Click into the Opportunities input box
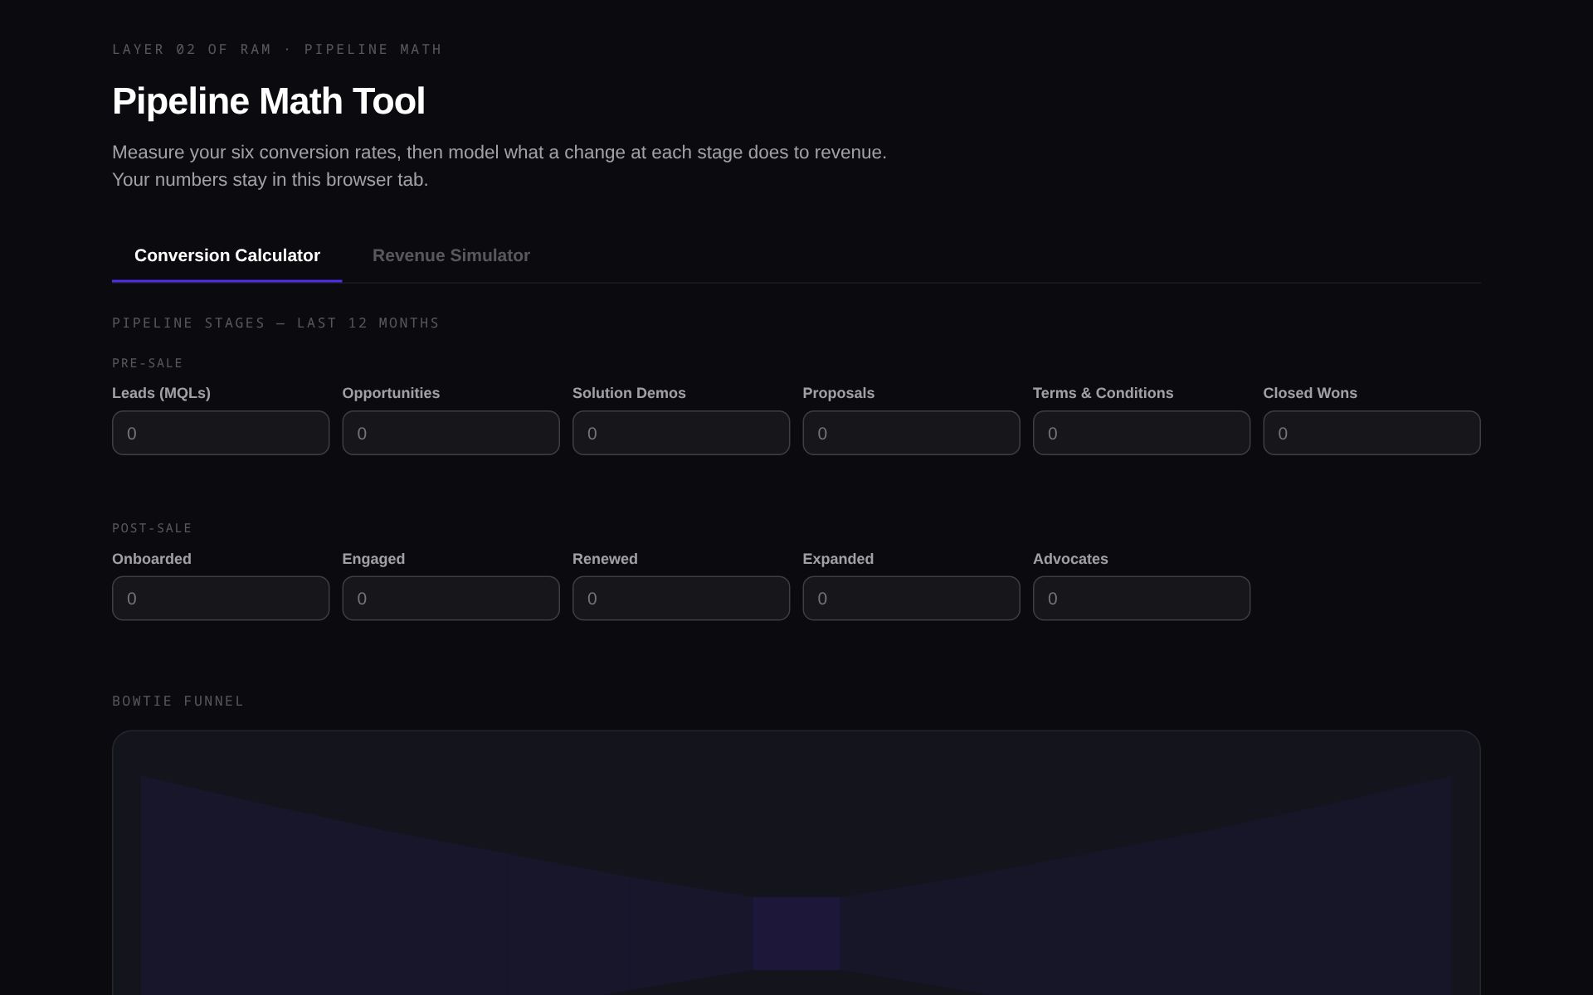The width and height of the screenshot is (1593, 995). (x=451, y=433)
